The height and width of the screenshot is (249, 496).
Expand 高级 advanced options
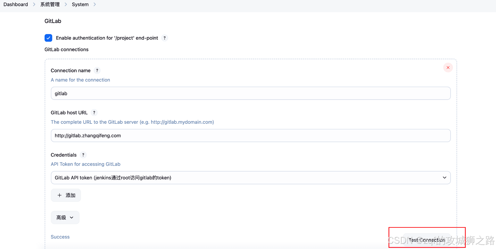pos(65,218)
